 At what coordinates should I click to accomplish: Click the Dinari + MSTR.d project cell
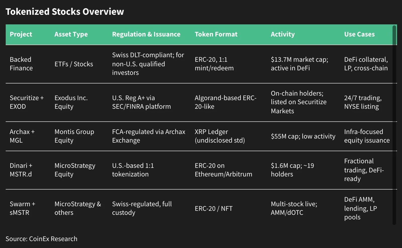point(21,170)
